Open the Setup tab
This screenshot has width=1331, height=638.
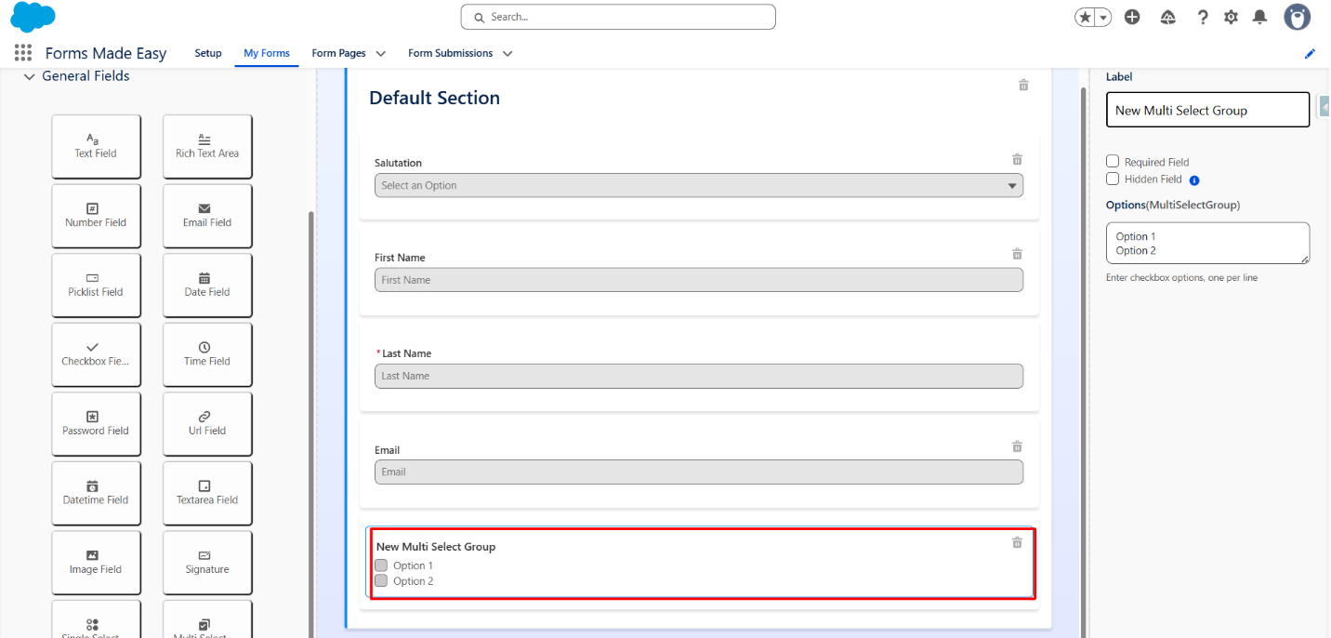point(208,53)
